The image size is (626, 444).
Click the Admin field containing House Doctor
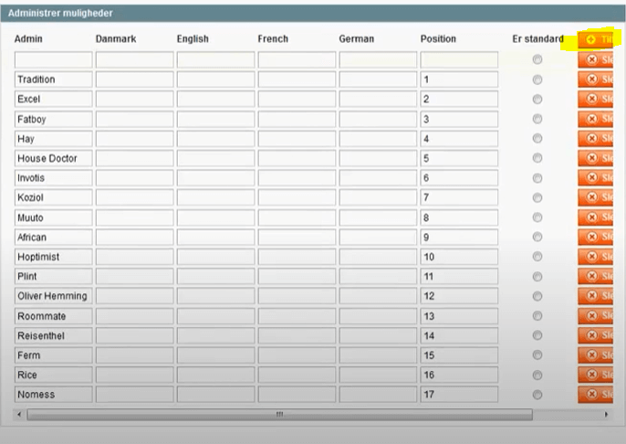point(54,158)
